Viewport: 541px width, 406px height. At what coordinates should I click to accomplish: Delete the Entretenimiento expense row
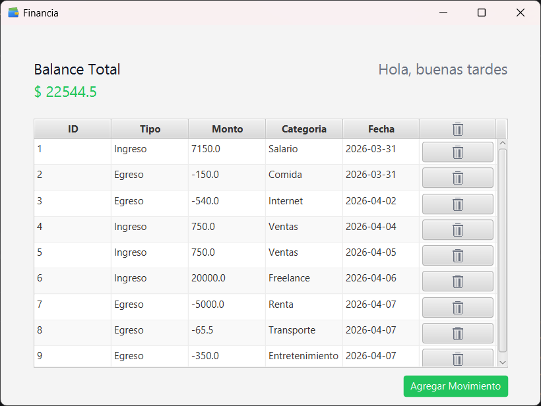[457, 359]
